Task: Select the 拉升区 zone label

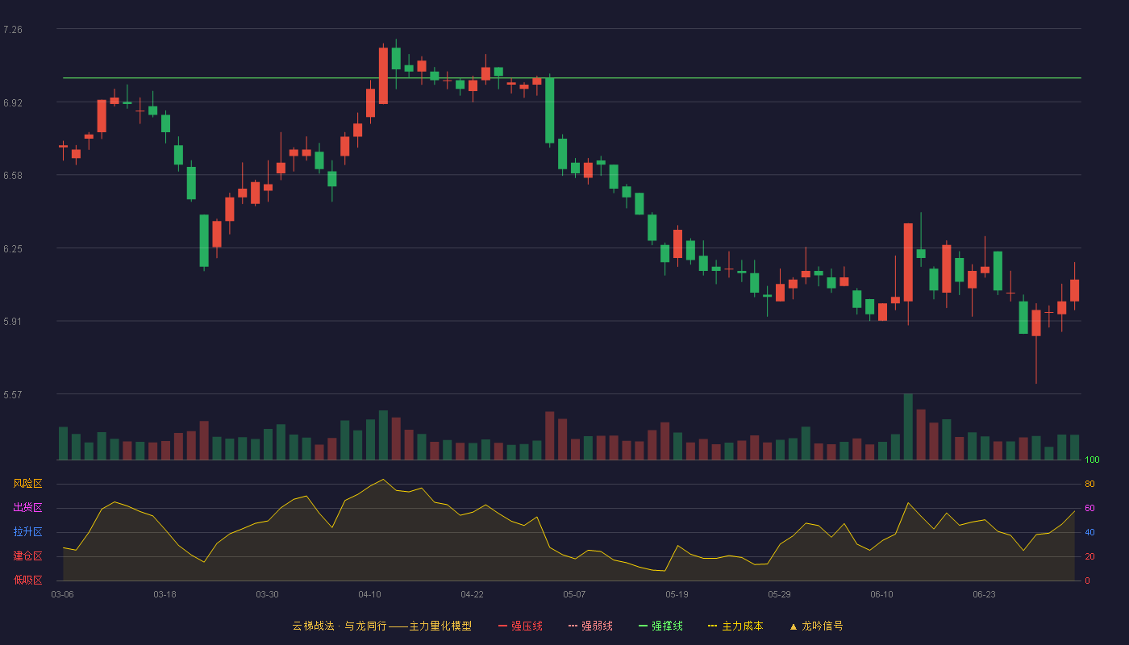Action: point(27,532)
